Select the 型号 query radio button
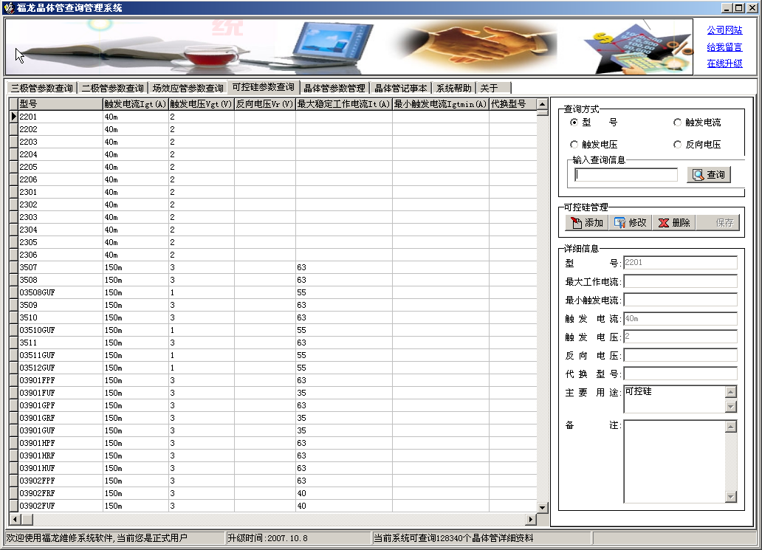 click(574, 123)
